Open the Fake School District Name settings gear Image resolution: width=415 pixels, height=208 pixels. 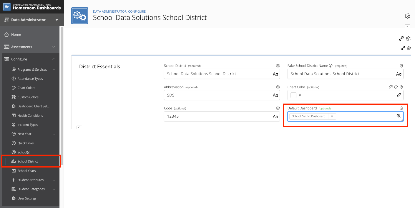pos(401,66)
